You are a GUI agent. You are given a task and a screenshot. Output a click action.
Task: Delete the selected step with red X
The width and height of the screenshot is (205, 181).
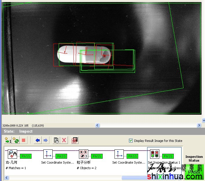coord(64,140)
